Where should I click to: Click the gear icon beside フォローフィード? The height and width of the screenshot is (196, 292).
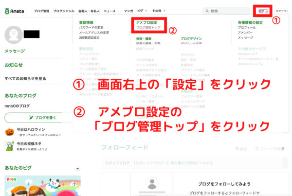[237, 148]
